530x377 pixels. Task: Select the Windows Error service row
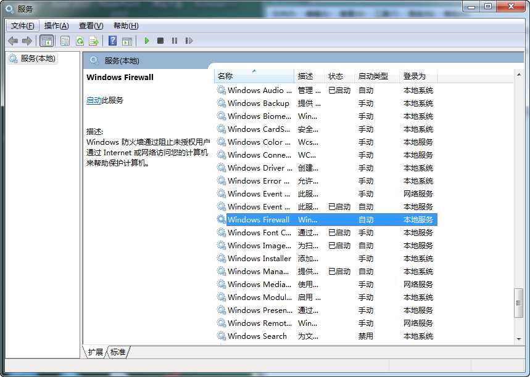coord(326,180)
